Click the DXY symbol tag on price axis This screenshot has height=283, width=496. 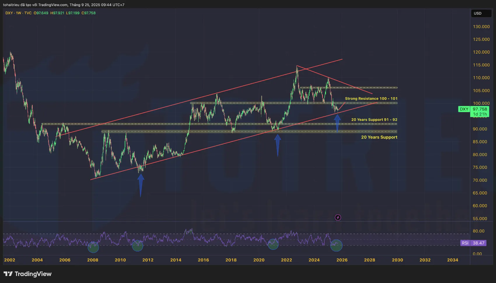click(464, 109)
